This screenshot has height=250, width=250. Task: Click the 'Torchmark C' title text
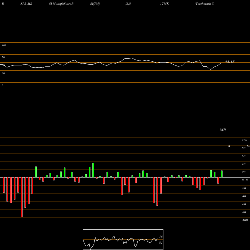tap(204, 4)
